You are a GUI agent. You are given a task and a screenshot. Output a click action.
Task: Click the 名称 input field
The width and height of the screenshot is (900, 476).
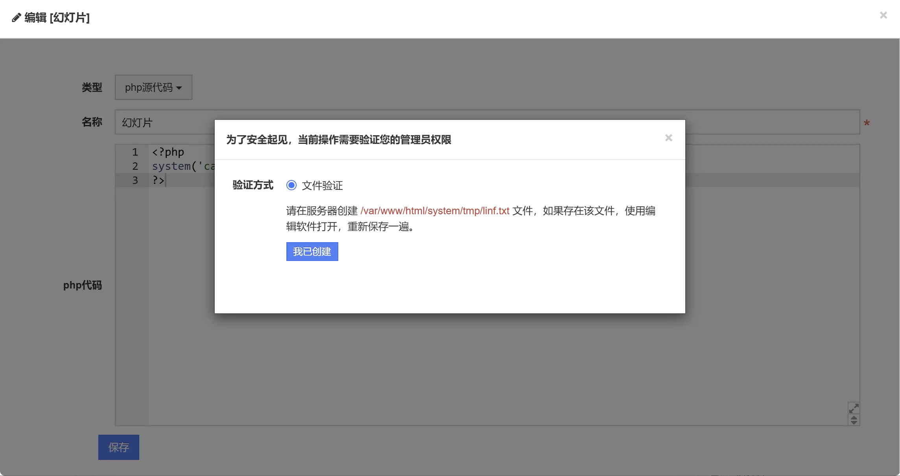click(487, 122)
